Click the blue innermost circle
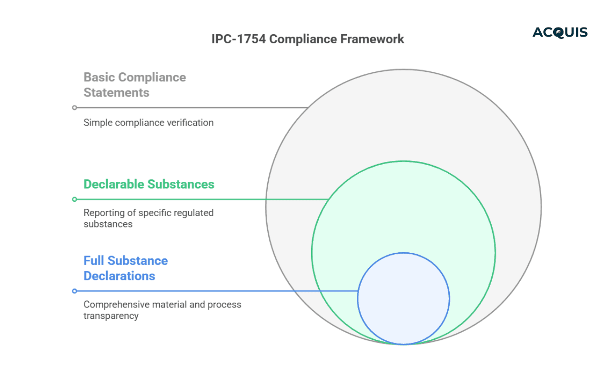The image size is (616, 376). pyautogui.click(x=404, y=297)
